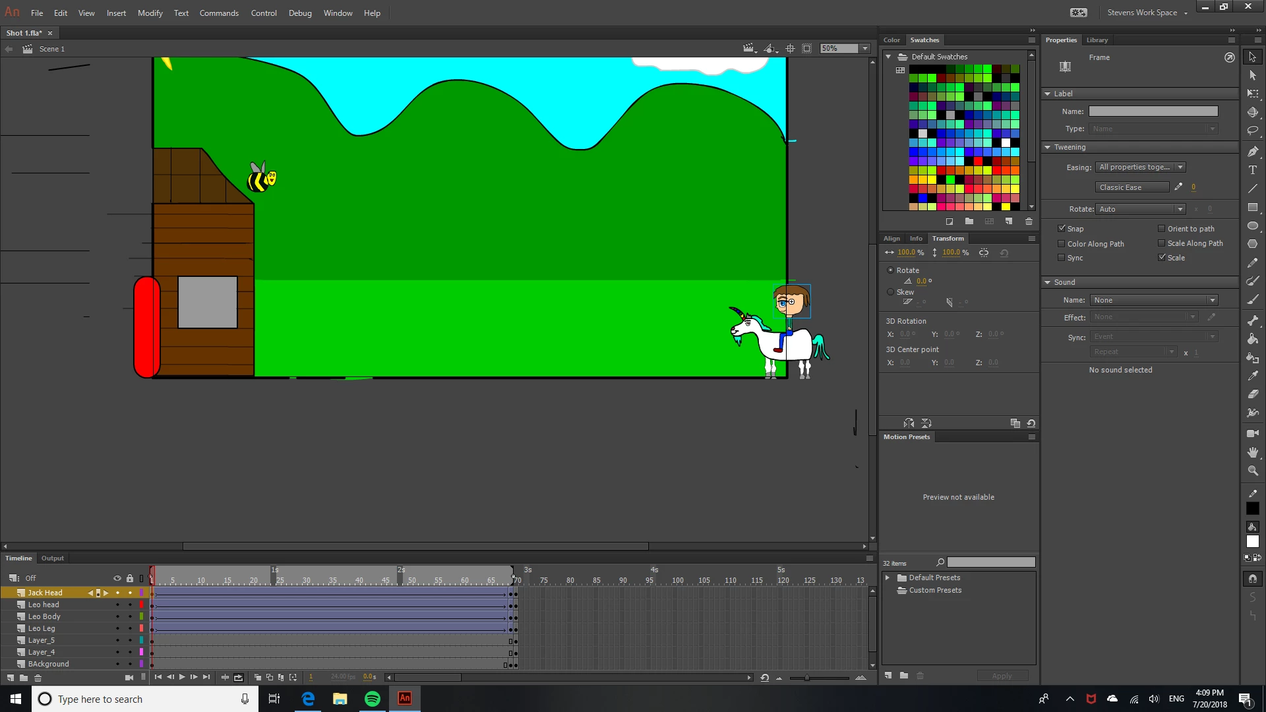Image resolution: width=1266 pixels, height=712 pixels.
Task: Select the Hand tool
Action: click(x=1253, y=452)
